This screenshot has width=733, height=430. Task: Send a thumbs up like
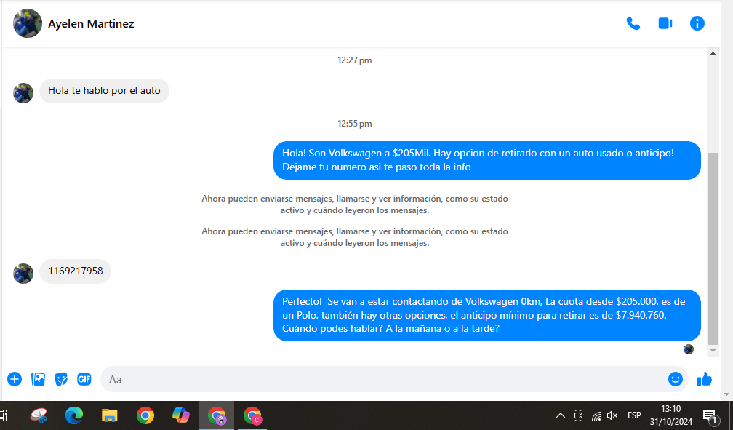pos(704,379)
